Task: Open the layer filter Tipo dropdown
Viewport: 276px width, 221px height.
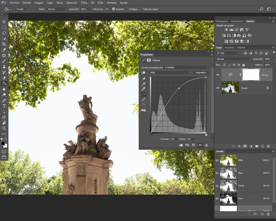Action: [x=227, y=53]
